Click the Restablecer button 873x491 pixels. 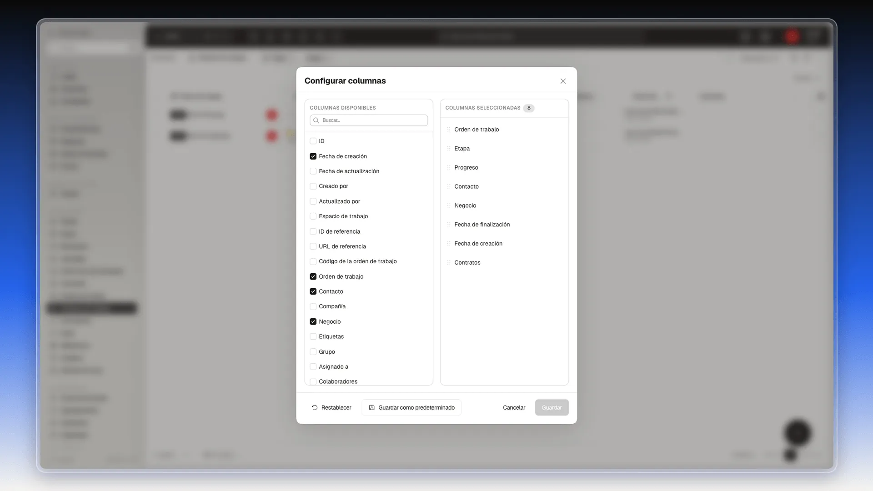331,408
